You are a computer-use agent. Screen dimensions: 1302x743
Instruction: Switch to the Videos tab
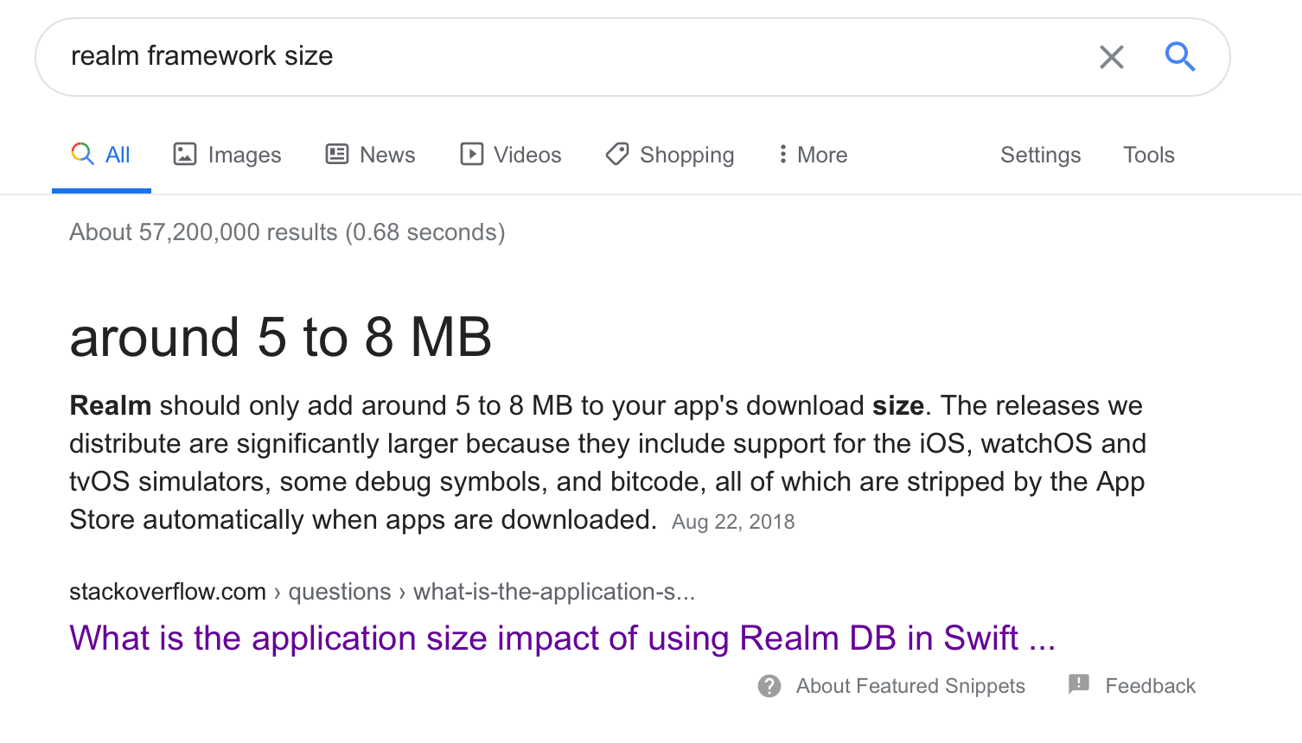click(x=510, y=155)
